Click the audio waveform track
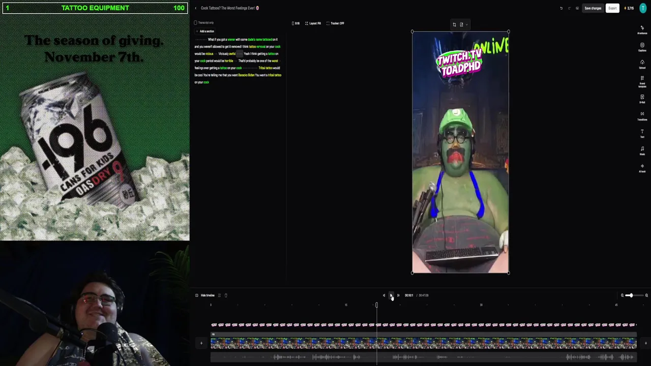 tap(424, 357)
